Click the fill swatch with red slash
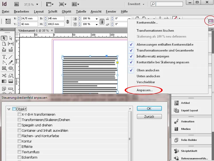 (x=175, y=18)
